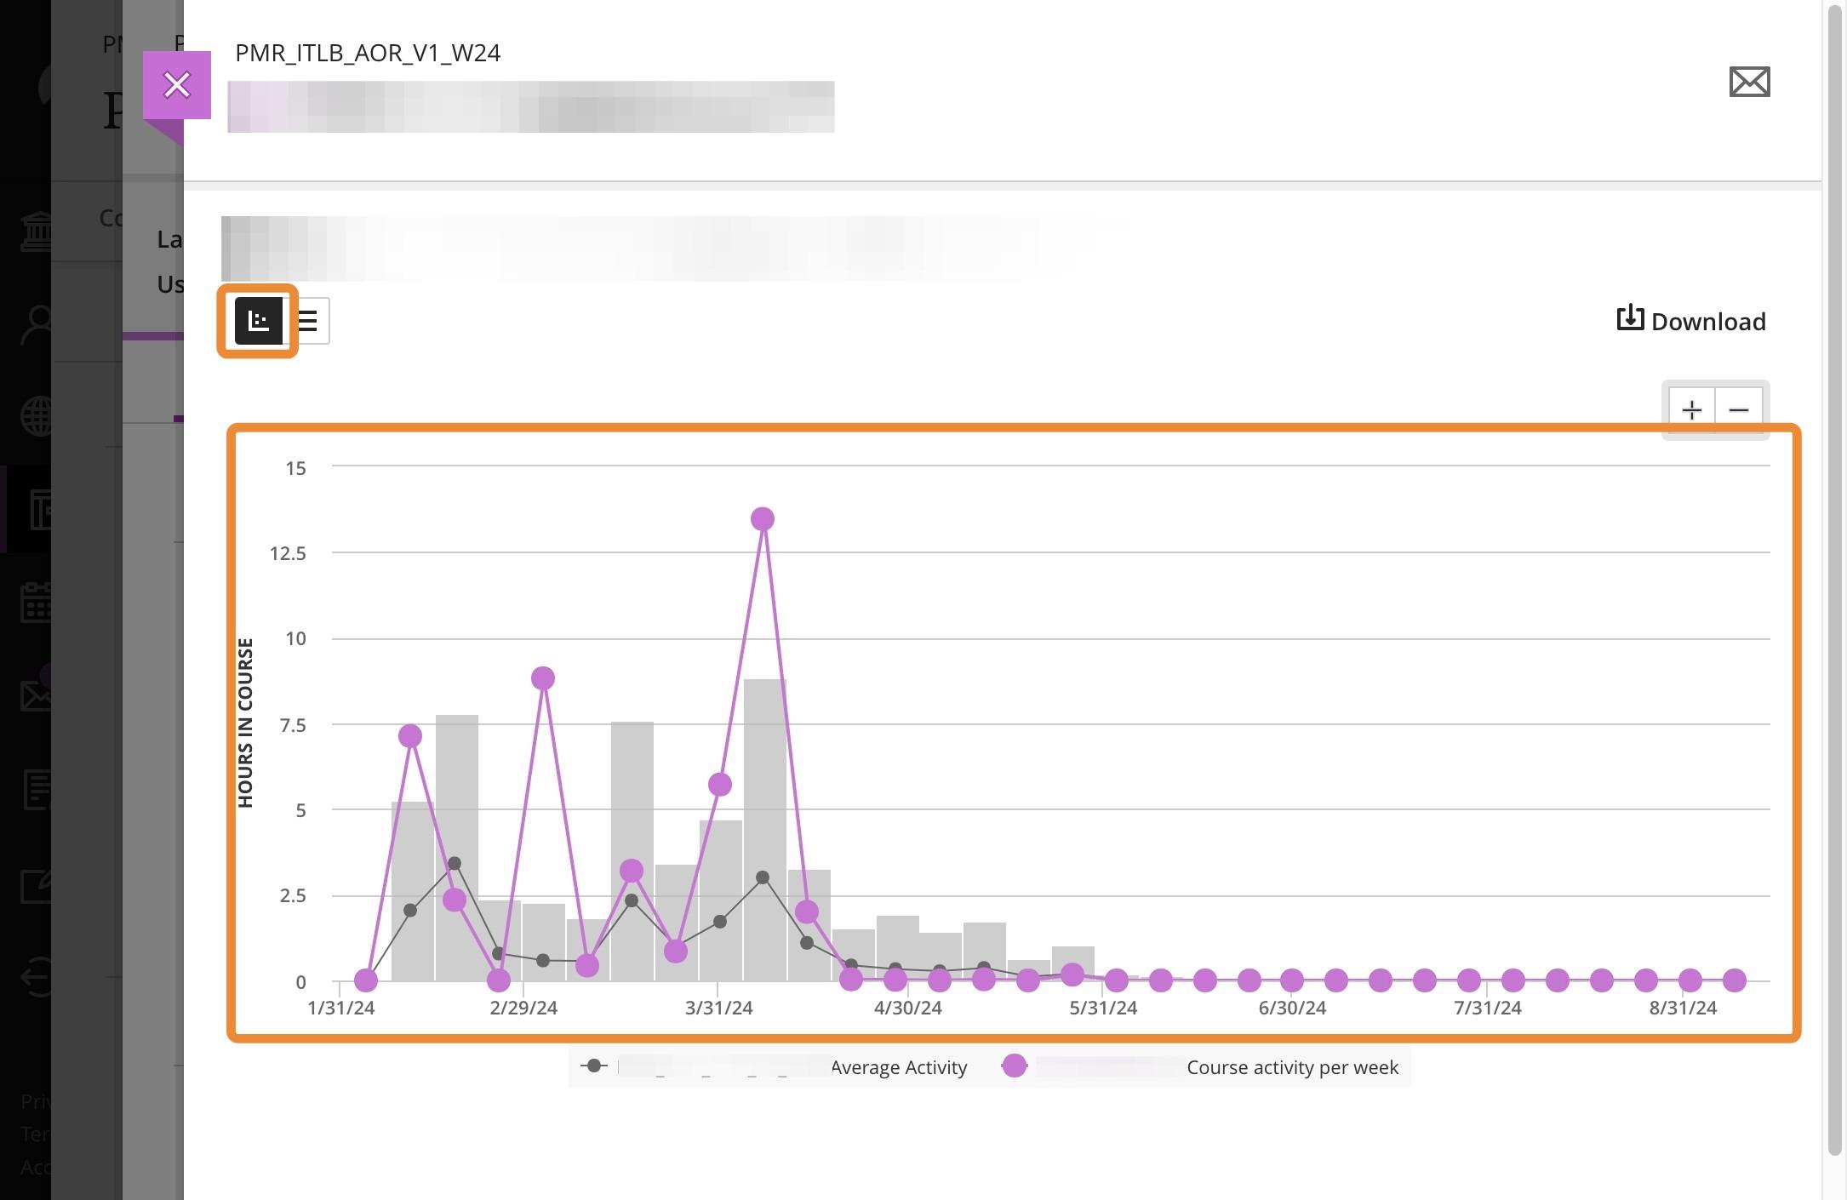Select the 13.5-hour peak data point
The height and width of the screenshot is (1200, 1847).
(763, 519)
